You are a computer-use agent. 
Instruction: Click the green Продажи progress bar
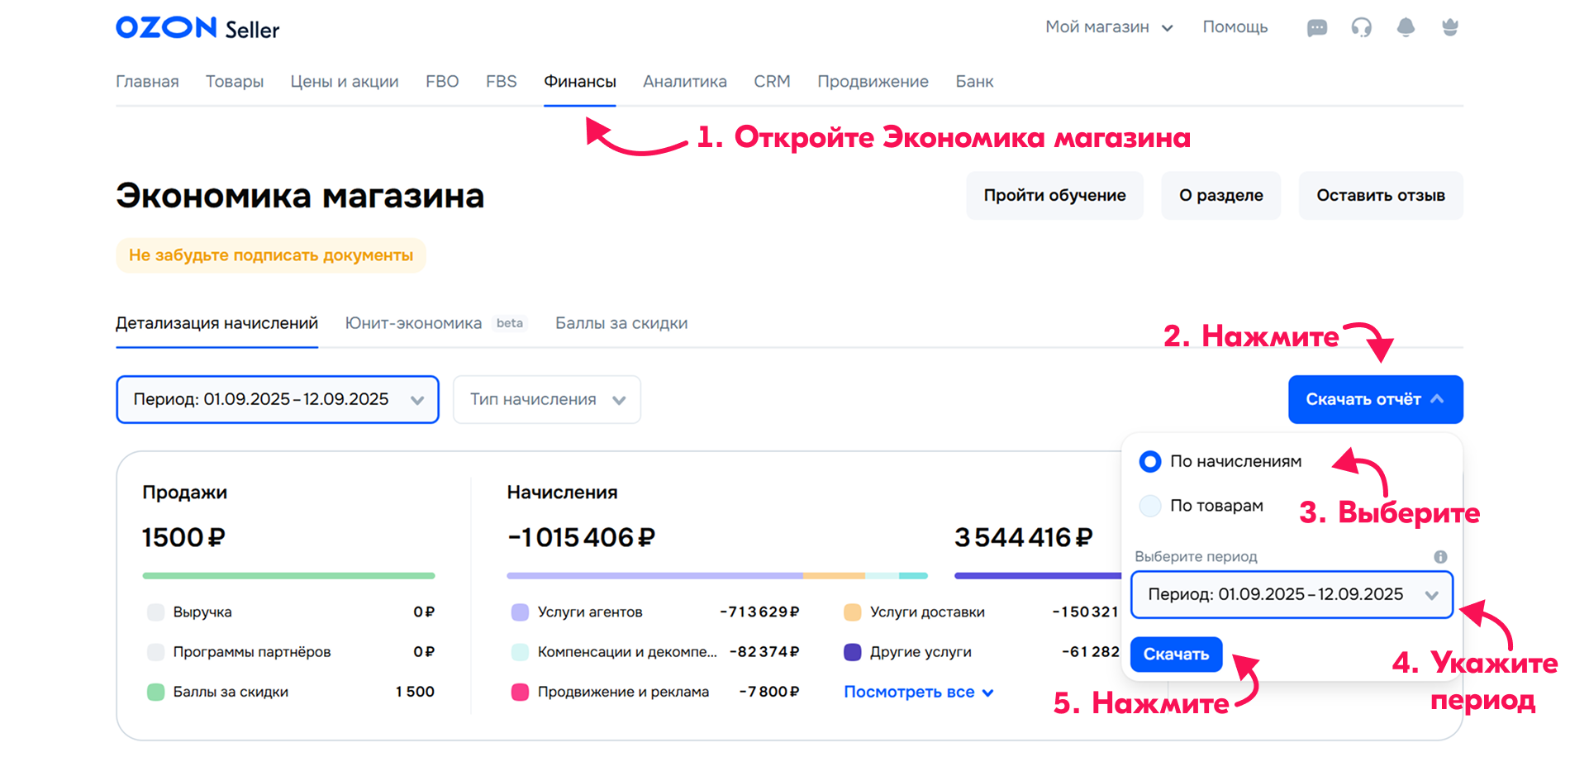click(288, 575)
